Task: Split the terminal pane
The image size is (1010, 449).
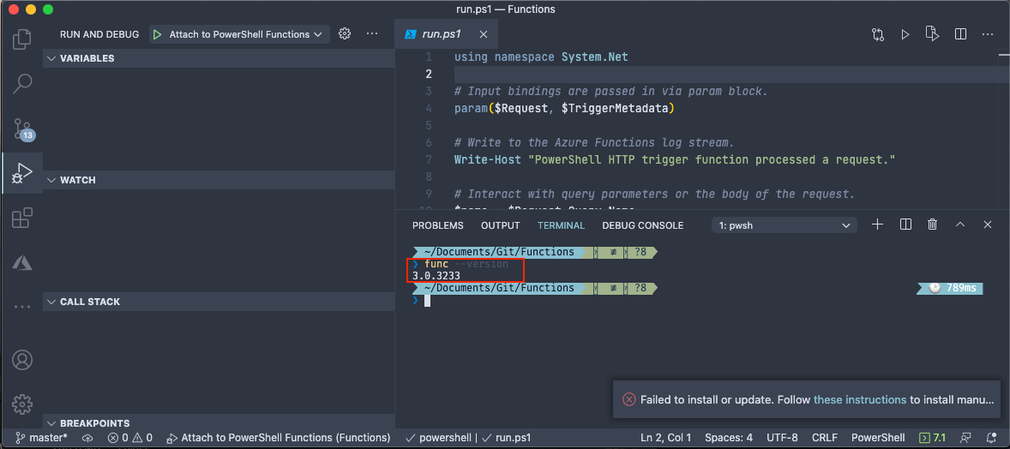Action: tap(905, 224)
